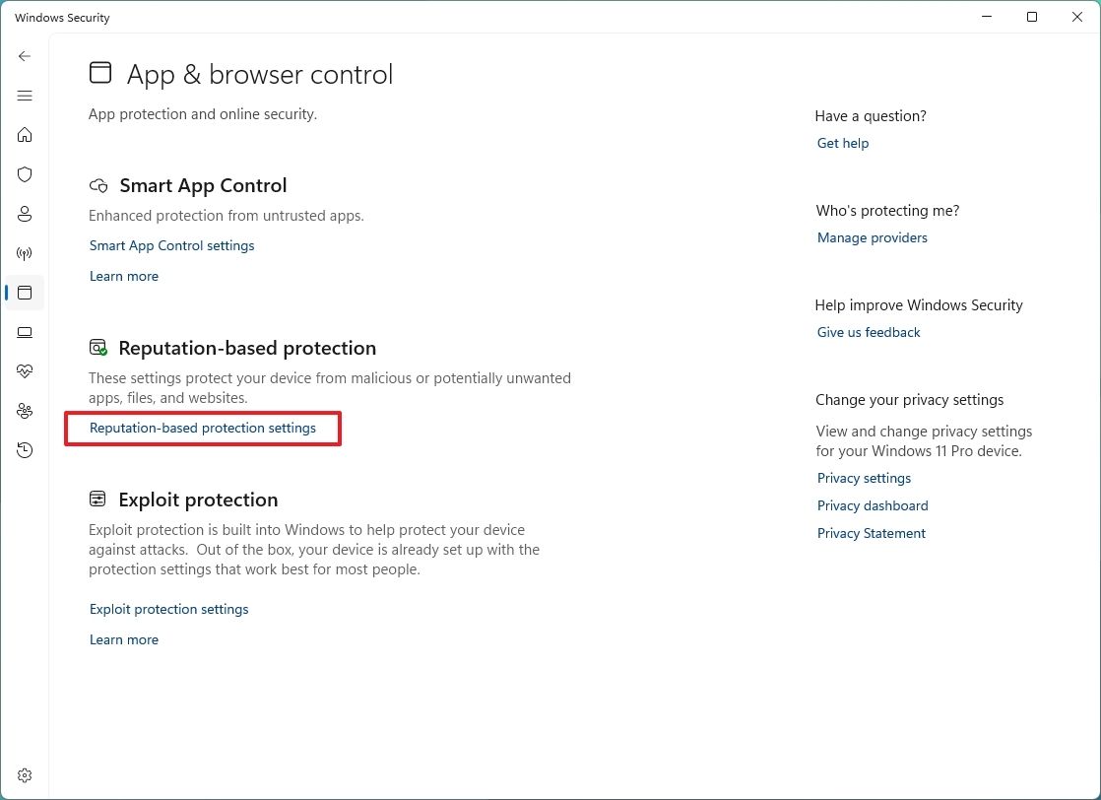View Protection history via clock icon
Viewport: 1101px width, 800px height.
[x=25, y=450]
